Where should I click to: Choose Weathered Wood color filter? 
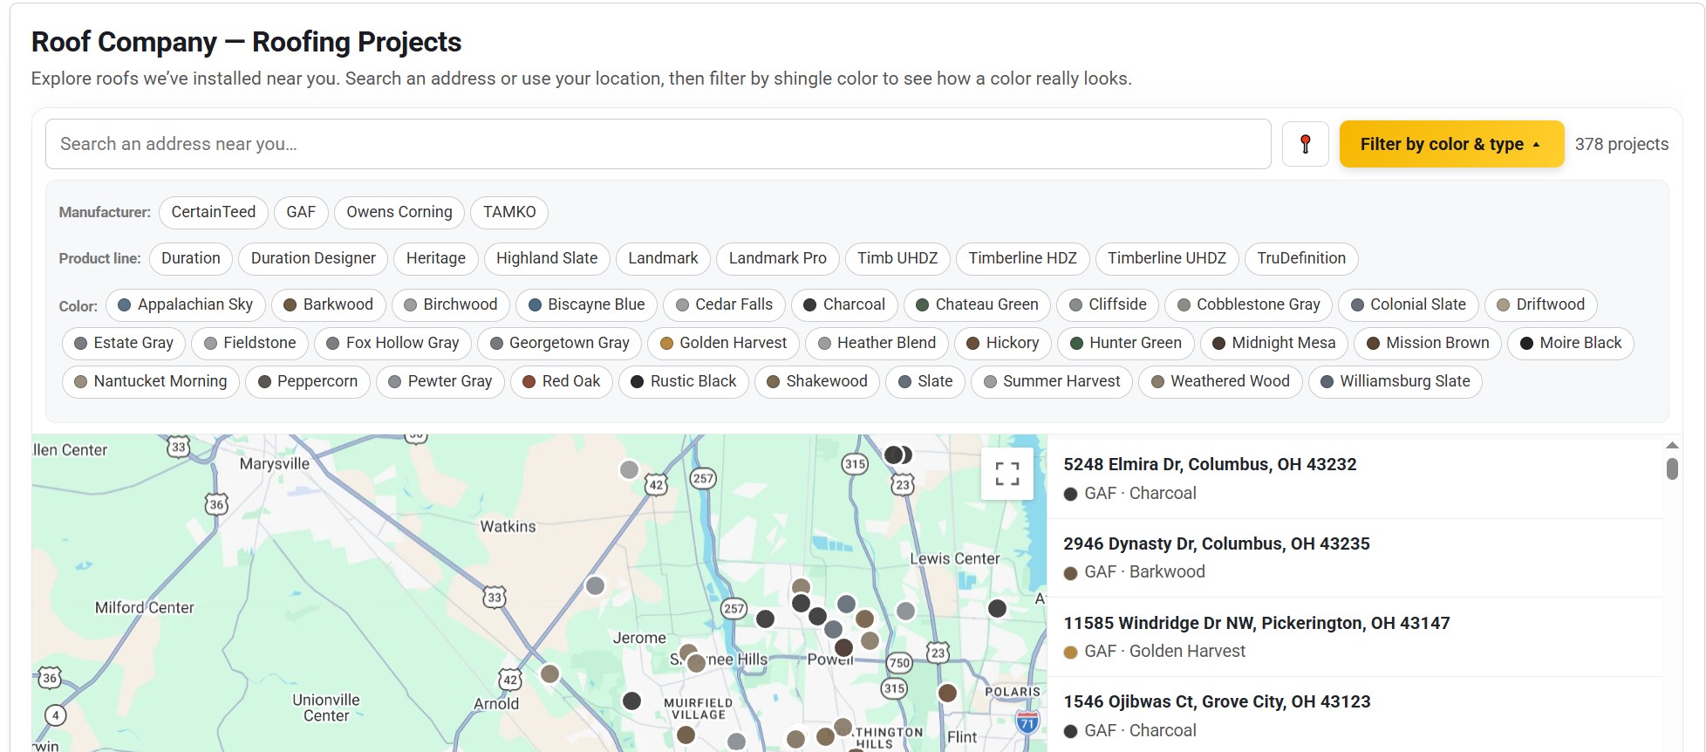pyautogui.click(x=1221, y=381)
